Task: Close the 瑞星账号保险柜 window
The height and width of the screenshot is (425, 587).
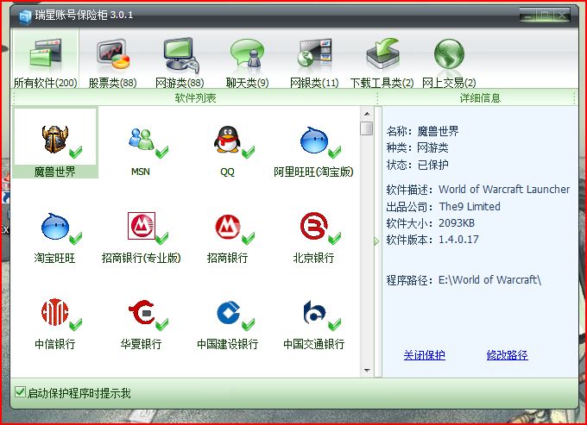Action: (x=562, y=15)
